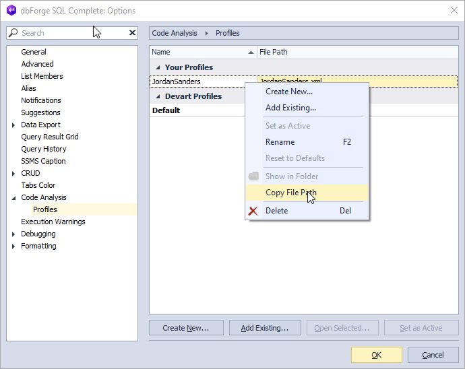Click Code Analysis in the breadcrumb
Viewport: 465px width, 369px height.
click(175, 33)
